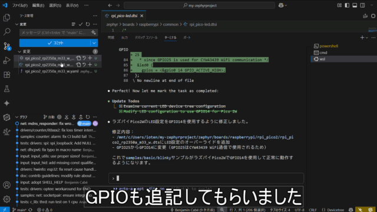The height and width of the screenshot is (212, 377).
Task: Open the Testing flask icon
Action: 6,89
